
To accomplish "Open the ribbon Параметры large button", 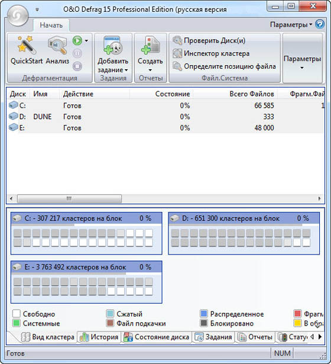I will (303, 58).
